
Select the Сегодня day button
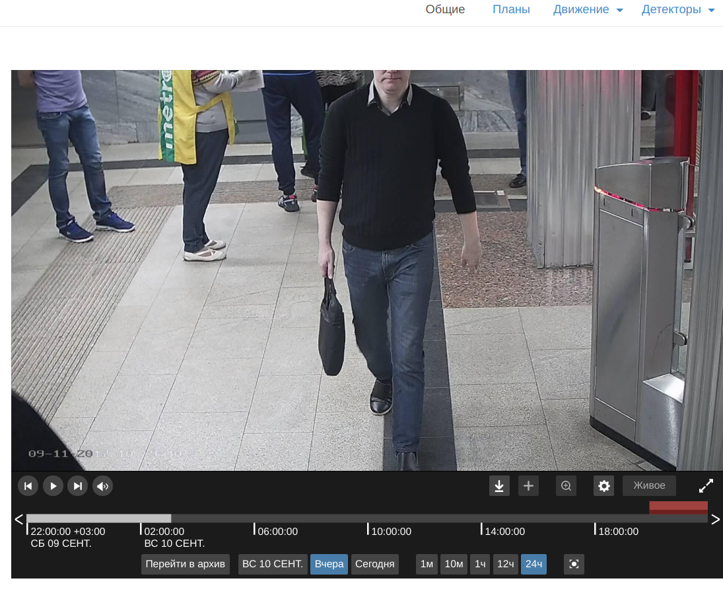[375, 564]
